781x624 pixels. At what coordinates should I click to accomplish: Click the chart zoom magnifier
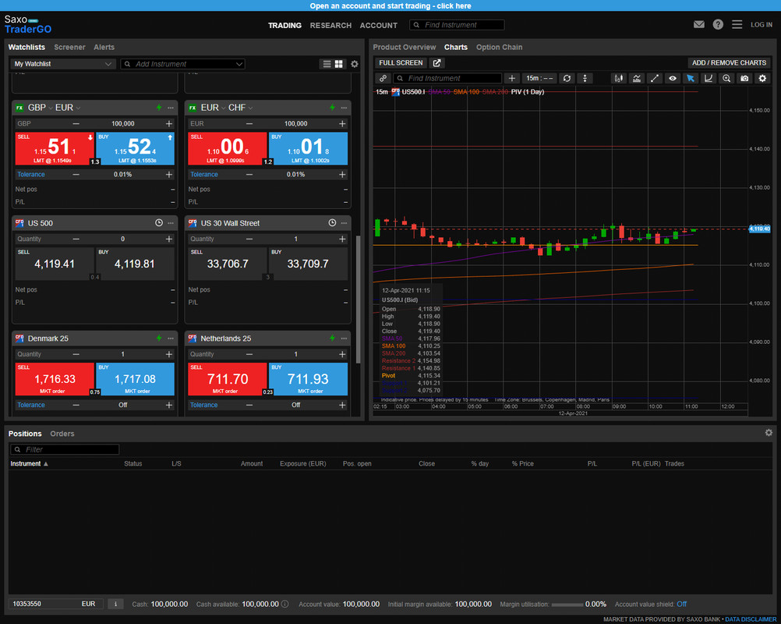pyautogui.click(x=726, y=78)
